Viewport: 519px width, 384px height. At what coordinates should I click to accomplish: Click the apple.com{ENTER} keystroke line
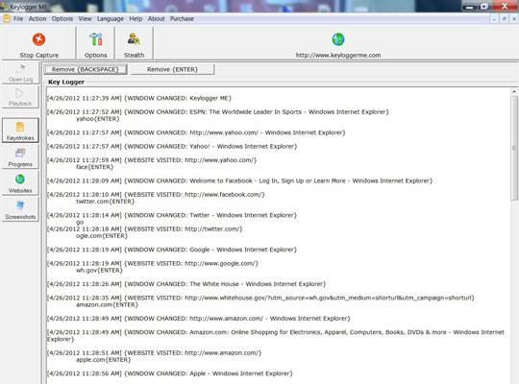coord(103,360)
